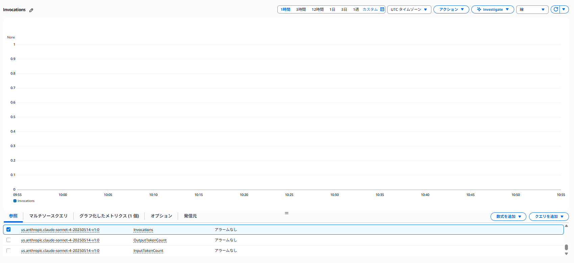Image resolution: width=574 pixels, height=263 pixels.
Task: Click the Invocations graph title text
Action: coord(14,10)
